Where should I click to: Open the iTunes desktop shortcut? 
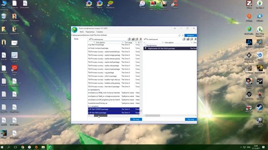tap(142, 5)
